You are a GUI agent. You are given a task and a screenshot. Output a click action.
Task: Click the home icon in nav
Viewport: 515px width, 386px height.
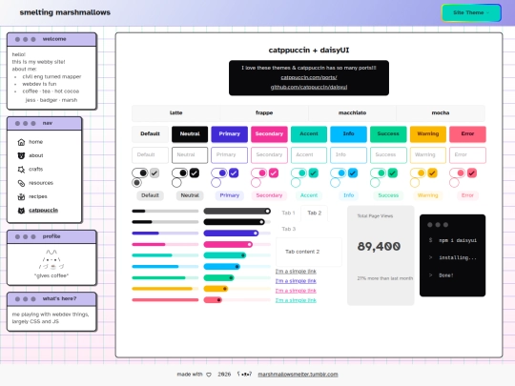click(21, 142)
